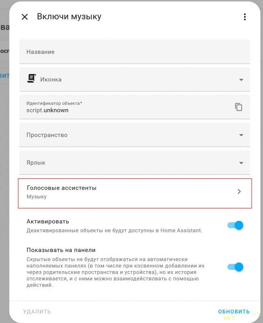263x323 pixels.
Task: Click the script icon in Иконка field
Action: [32, 79]
